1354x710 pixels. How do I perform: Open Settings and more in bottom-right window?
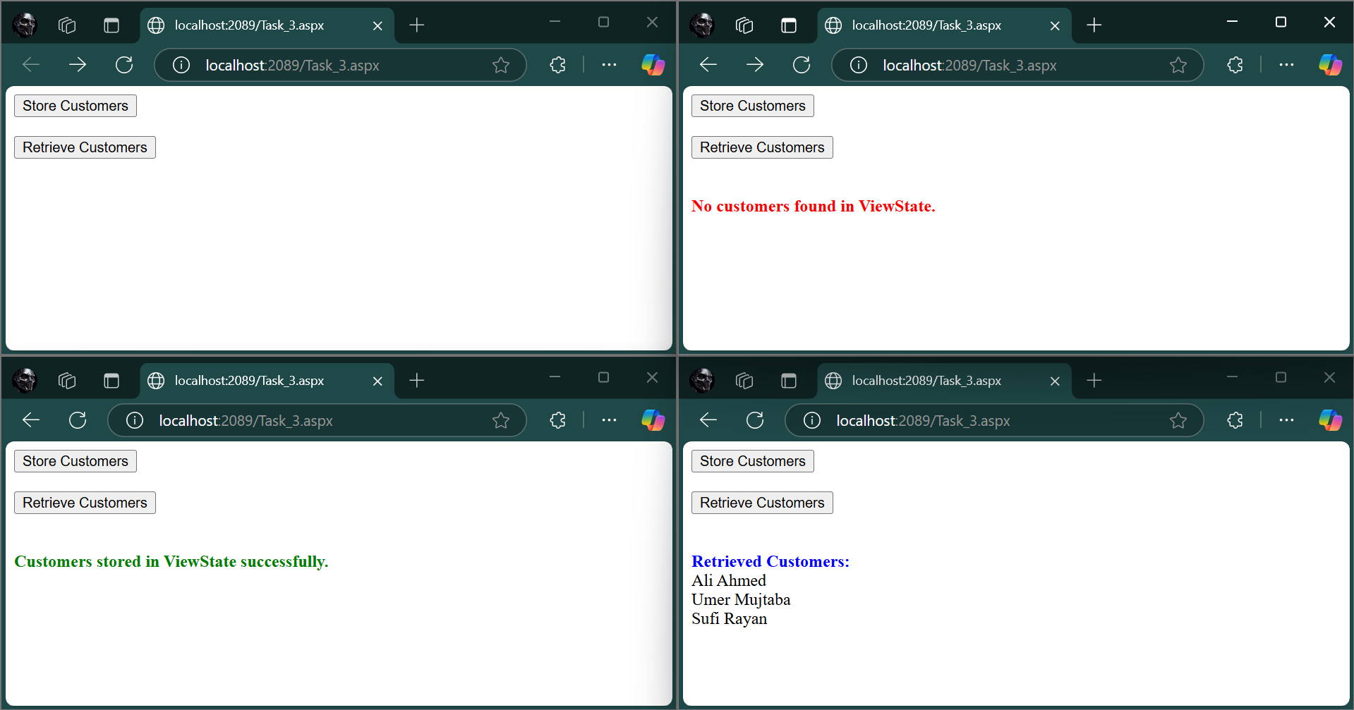point(1287,420)
